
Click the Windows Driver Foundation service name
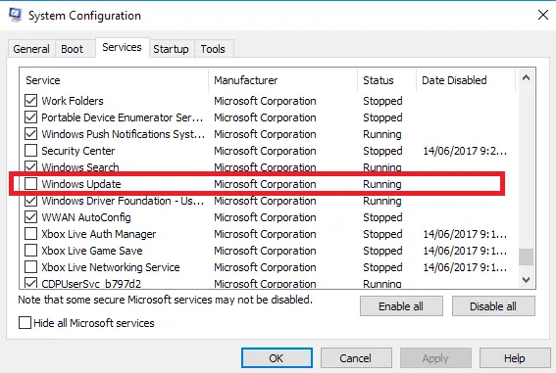click(x=123, y=201)
